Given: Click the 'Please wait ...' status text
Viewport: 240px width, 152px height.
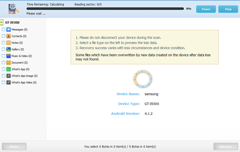Looking at the screenshot, I should (36, 13).
